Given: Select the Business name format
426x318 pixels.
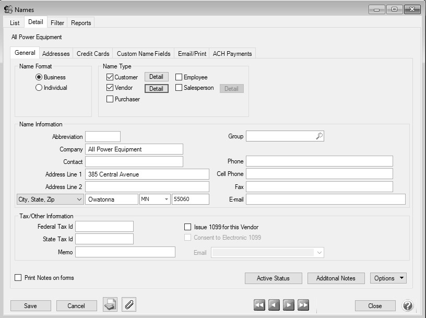Looking at the screenshot, I should point(39,77).
